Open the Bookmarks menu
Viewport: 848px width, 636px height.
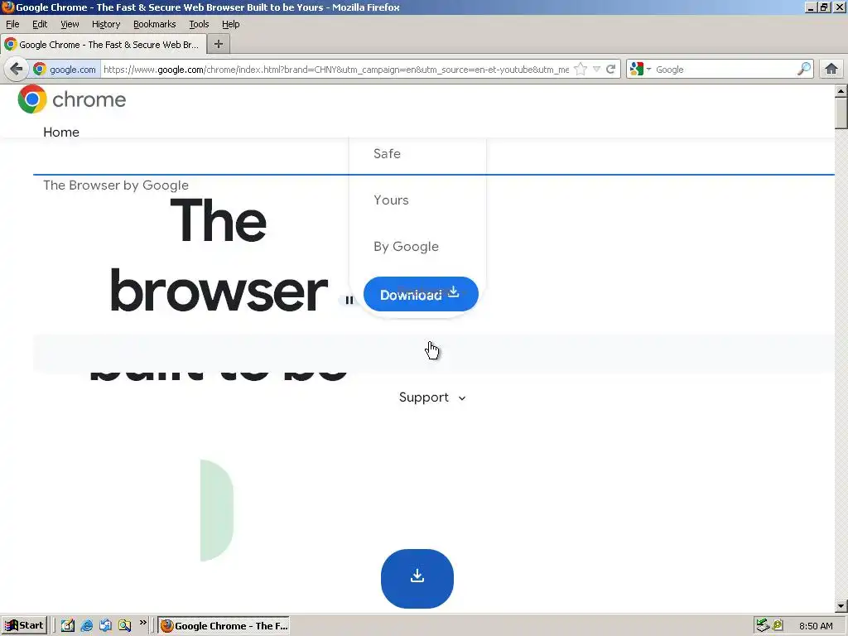coord(155,24)
